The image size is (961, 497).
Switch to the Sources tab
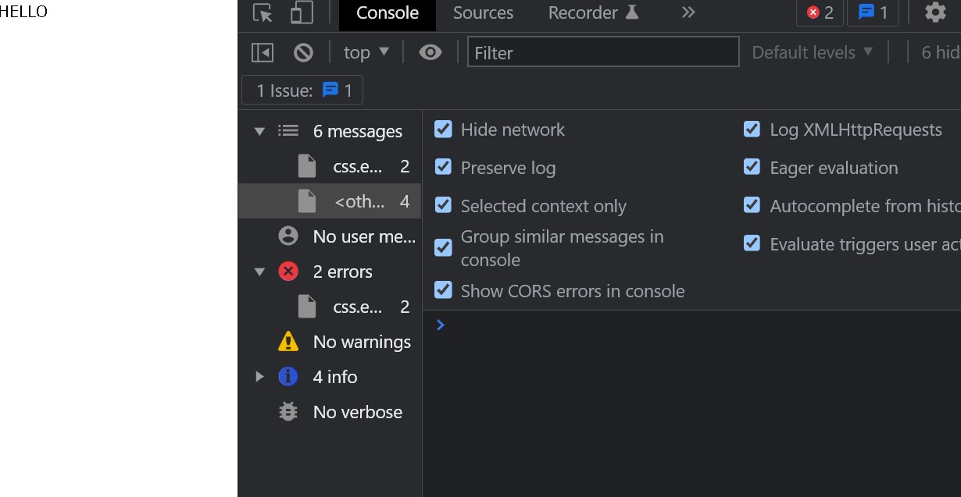483,13
